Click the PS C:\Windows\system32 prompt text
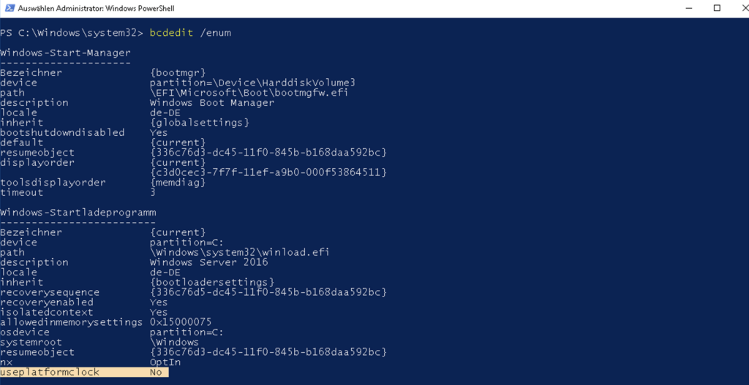 point(72,33)
